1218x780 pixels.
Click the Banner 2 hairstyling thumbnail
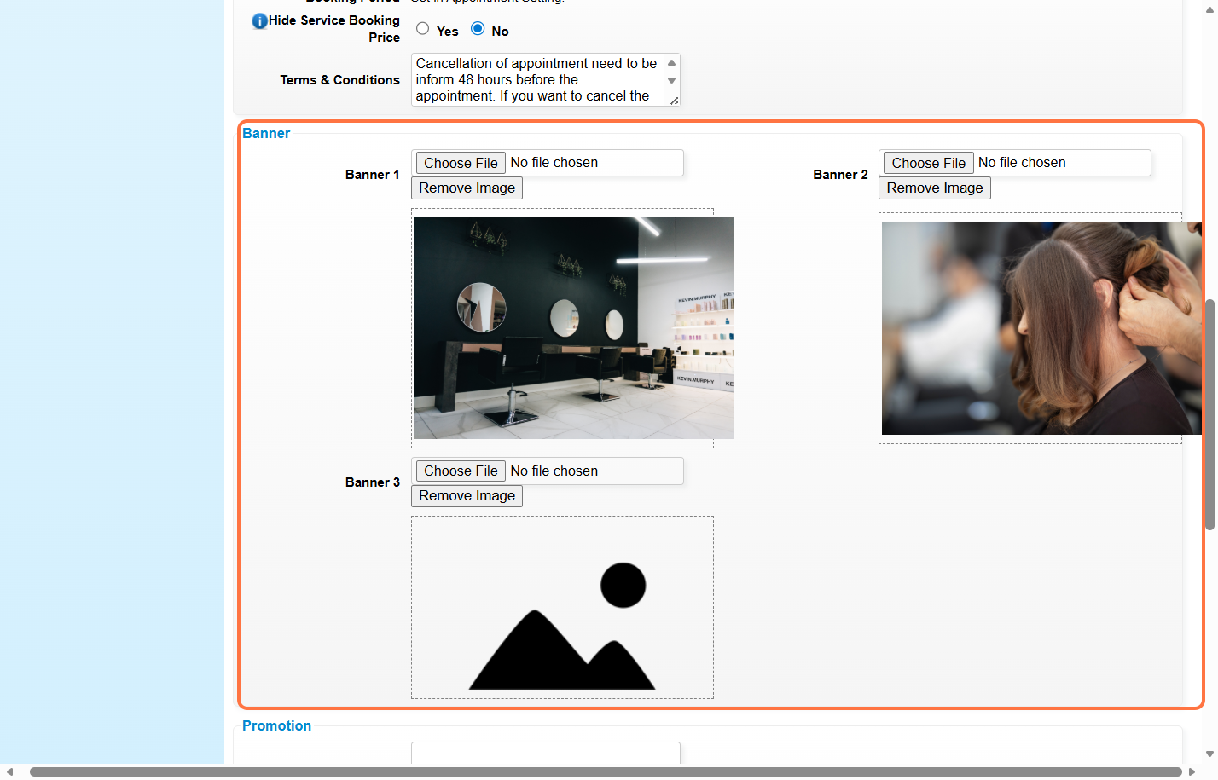1041,328
